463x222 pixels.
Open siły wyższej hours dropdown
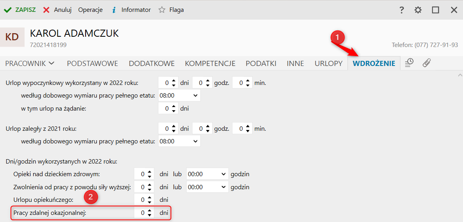coord(208,187)
